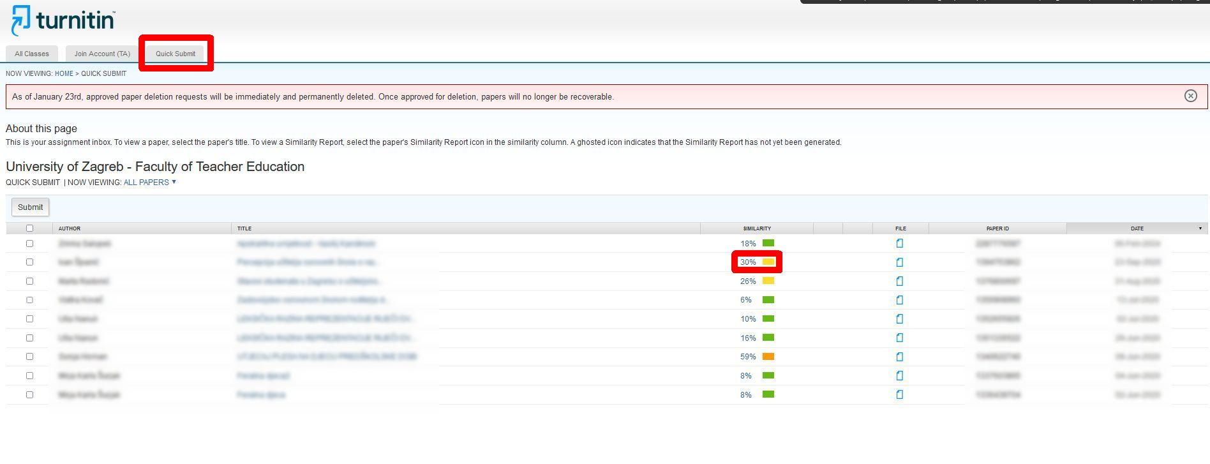This screenshot has width=1210, height=464.
Task: Mark the checkbox in the table's last row
Action: [29, 394]
